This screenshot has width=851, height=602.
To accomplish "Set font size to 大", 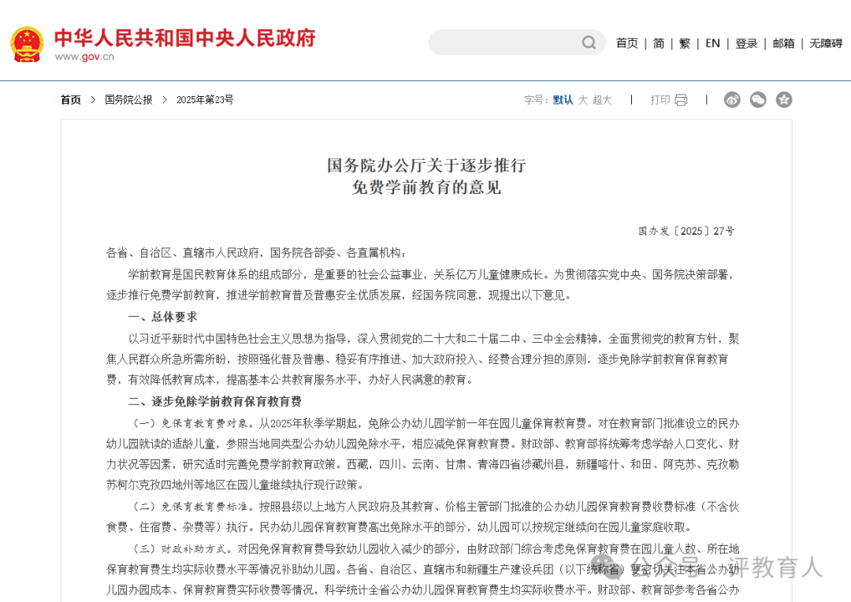I will [x=583, y=100].
